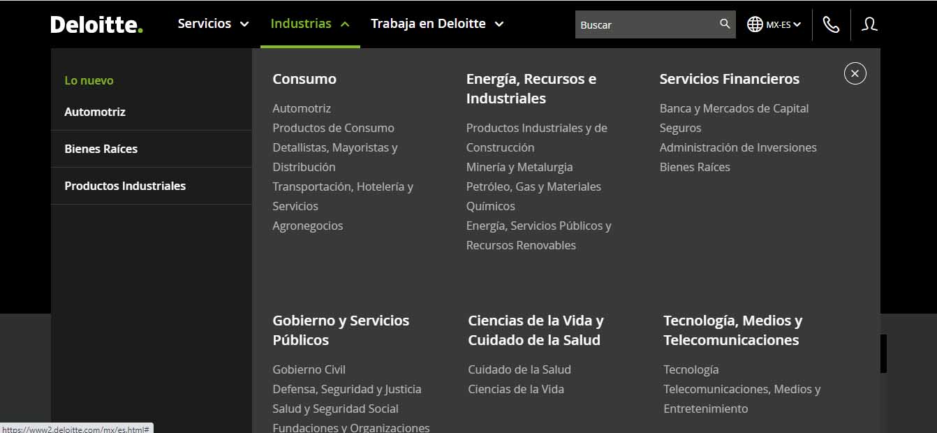Close the Industrias mega menu

[x=855, y=73]
